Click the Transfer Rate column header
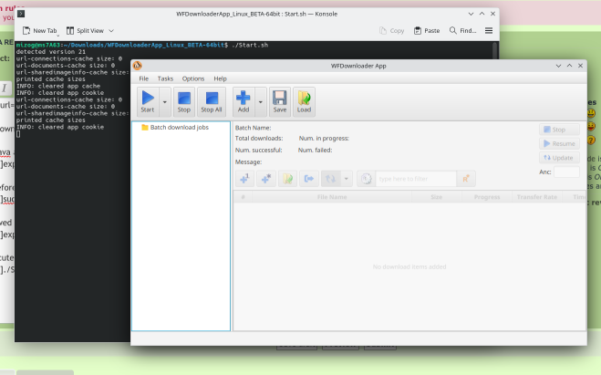Viewport: 601px width, 375px height. point(536,197)
